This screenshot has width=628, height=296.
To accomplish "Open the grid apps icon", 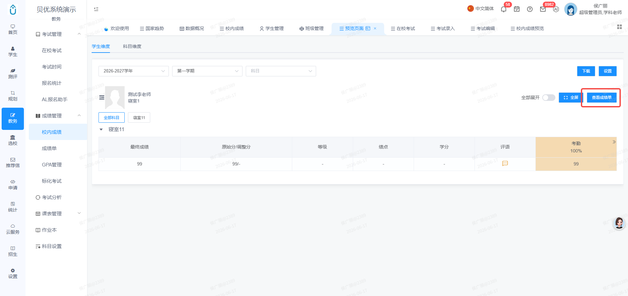I will 619,27.
